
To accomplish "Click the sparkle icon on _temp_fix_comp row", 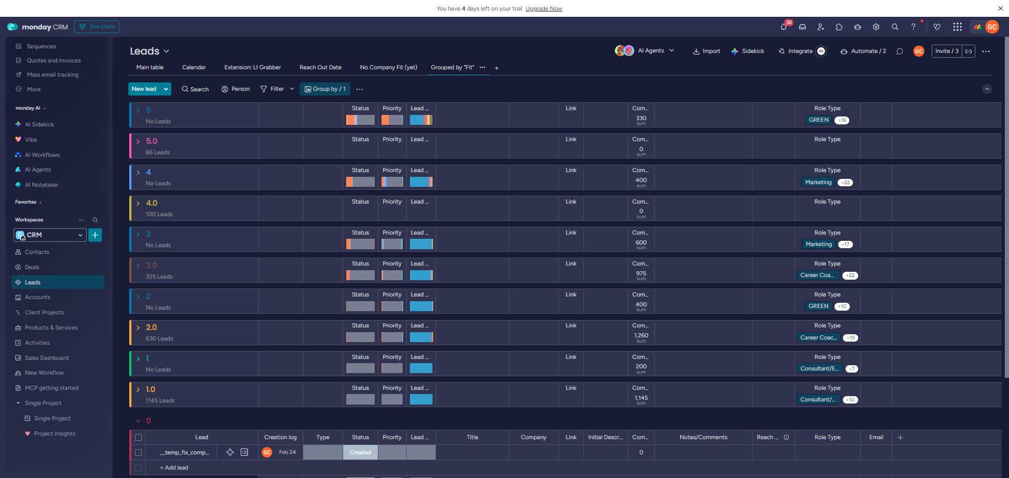I will pos(230,452).
